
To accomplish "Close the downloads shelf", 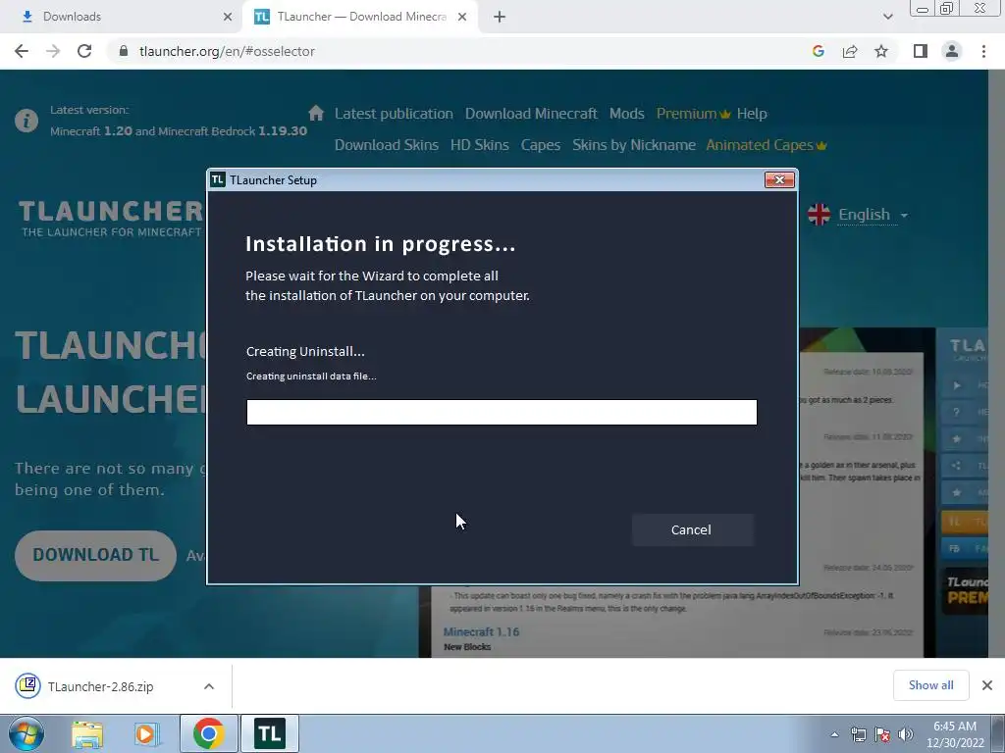I will [x=987, y=685].
